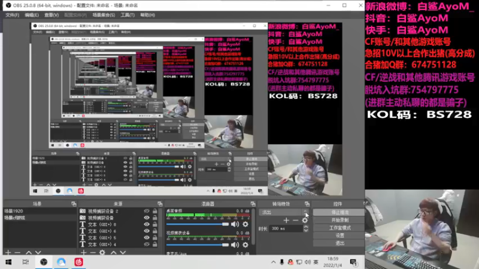Move scene down in 场景 panel
The height and width of the screenshot is (269, 479).
coord(38,252)
